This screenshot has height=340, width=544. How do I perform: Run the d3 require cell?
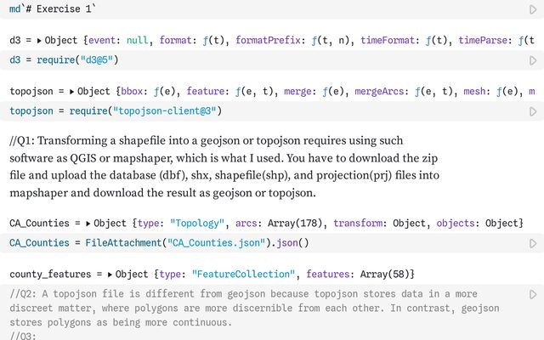[533, 60]
